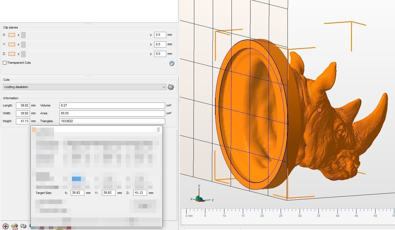Click the globe with warning triangle icon
Screen dimensions: 395x230
point(15,226)
